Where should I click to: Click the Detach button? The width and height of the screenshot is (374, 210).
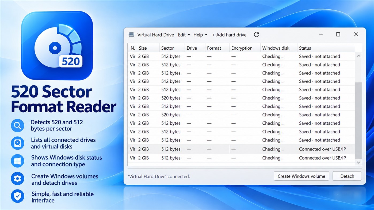347,176
